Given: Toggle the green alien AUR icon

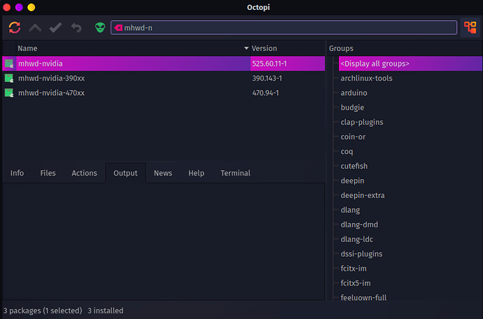Looking at the screenshot, I should (100, 28).
